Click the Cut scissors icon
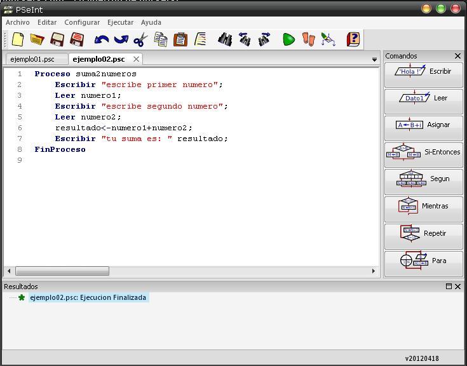Viewport: 467px width, 366px height. click(x=140, y=39)
